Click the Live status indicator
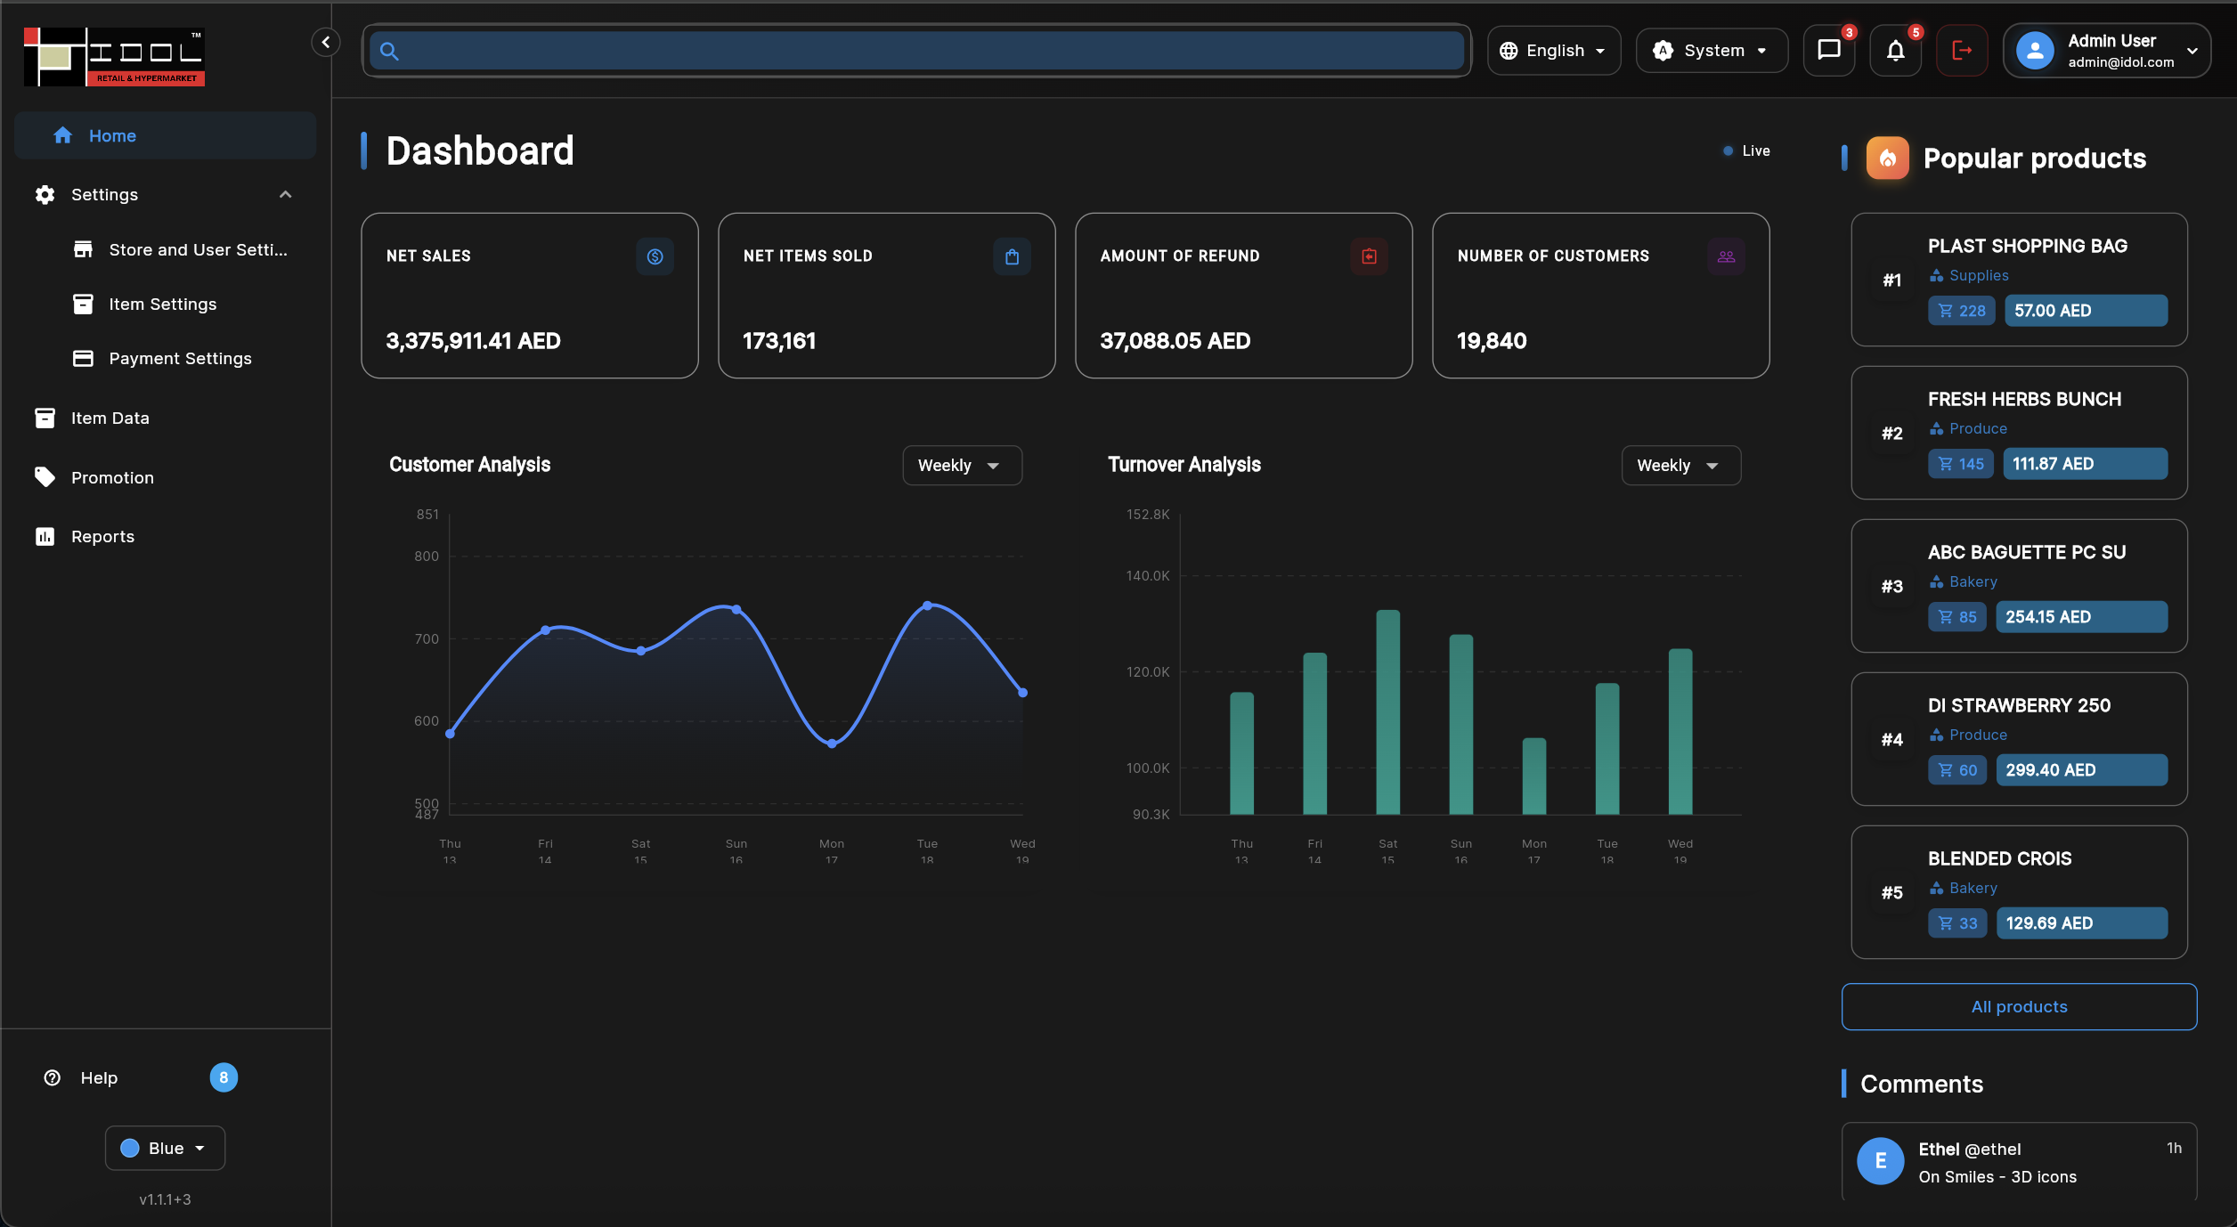 [x=1746, y=150]
